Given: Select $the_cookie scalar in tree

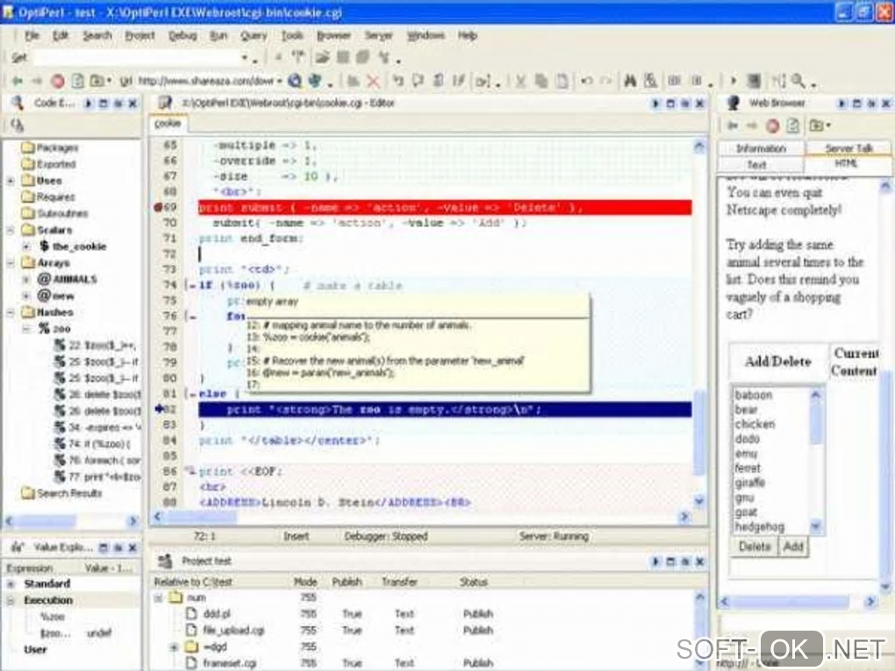Looking at the screenshot, I should tap(79, 246).
